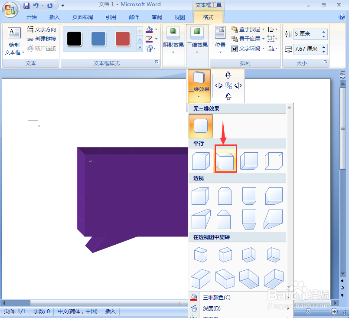This screenshot has width=349, height=318.
Task: Click the 绘制文本框 draw text box icon
Action: coord(14,33)
